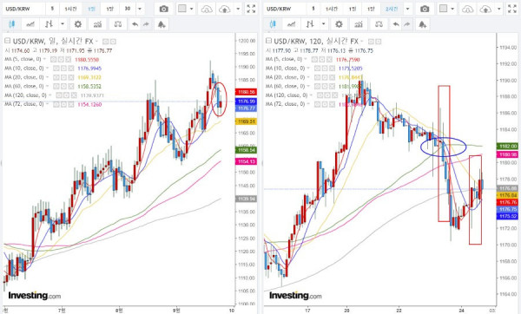Add alert bell in left chart

click(x=162, y=24)
